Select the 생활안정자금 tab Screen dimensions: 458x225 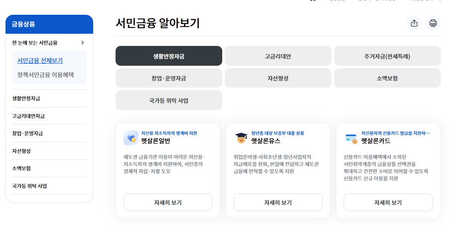coord(169,56)
